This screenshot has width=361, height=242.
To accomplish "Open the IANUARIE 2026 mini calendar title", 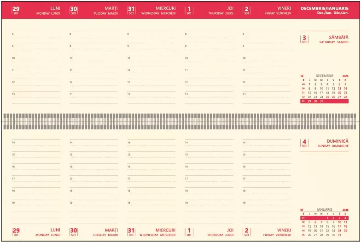I will click(324, 209).
